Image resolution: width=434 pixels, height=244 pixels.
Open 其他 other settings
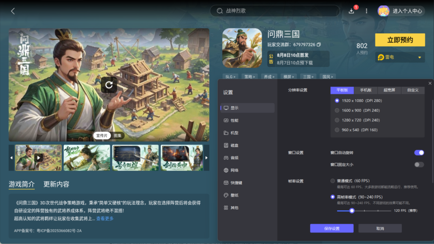click(248, 208)
